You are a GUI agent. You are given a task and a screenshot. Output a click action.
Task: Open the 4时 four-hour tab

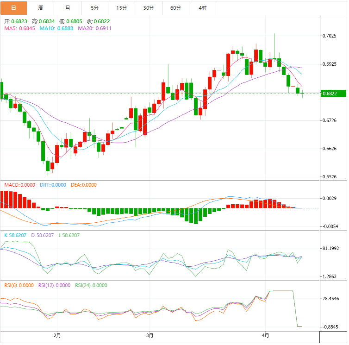pos(203,8)
